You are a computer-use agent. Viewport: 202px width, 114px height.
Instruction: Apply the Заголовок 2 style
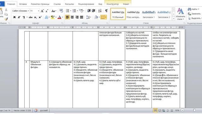tap(164, 14)
